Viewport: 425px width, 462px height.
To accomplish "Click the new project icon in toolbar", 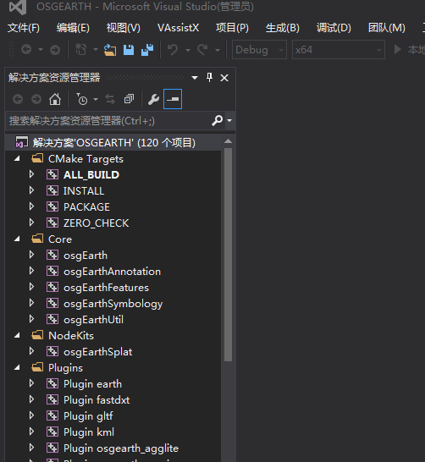I will (81, 49).
